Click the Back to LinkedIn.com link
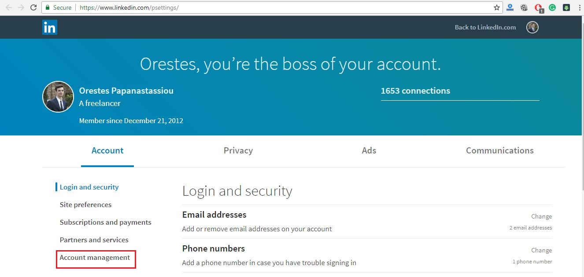This screenshot has height=277, width=584. click(x=485, y=27)
